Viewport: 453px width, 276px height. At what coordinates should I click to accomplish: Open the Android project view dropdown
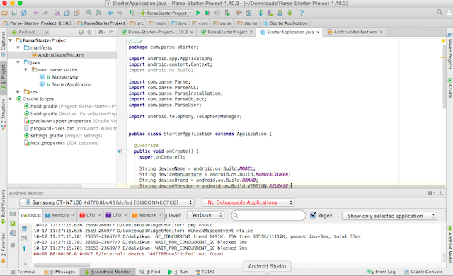point(30,32)
